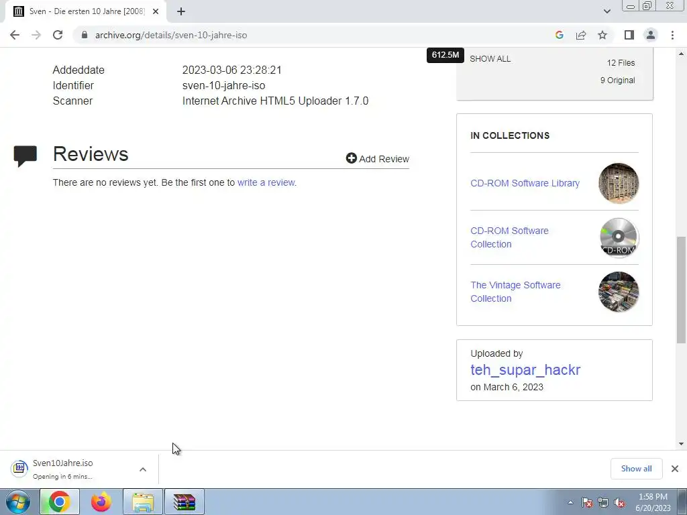Show hidden system tray icons

click(570, 502)
